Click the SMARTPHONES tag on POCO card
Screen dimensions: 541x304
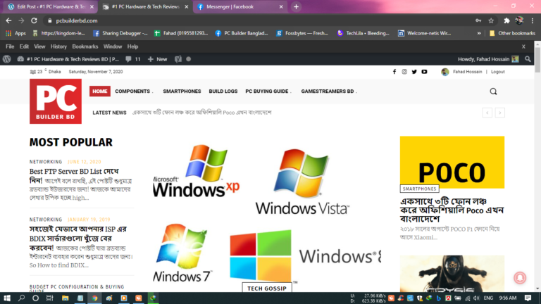pyautogui.click(x=420, y=189)
